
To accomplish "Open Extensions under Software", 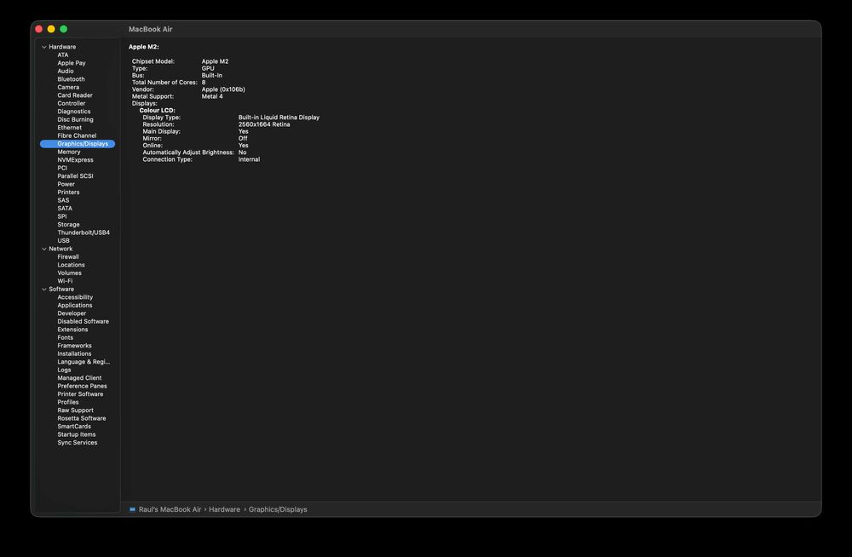I will (72, 330).
